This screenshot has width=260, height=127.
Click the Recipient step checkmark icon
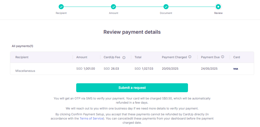[x=61, y=7]
